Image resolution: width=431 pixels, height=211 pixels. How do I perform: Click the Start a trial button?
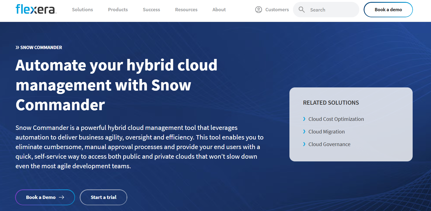[x=104, y=197]
